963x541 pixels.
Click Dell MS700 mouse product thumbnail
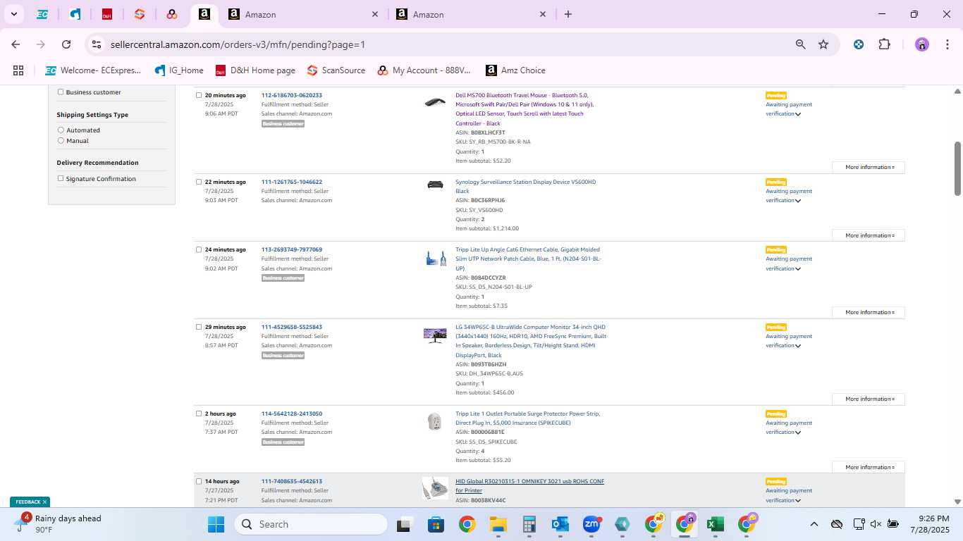pyautogui.click(x=435, y=102)
